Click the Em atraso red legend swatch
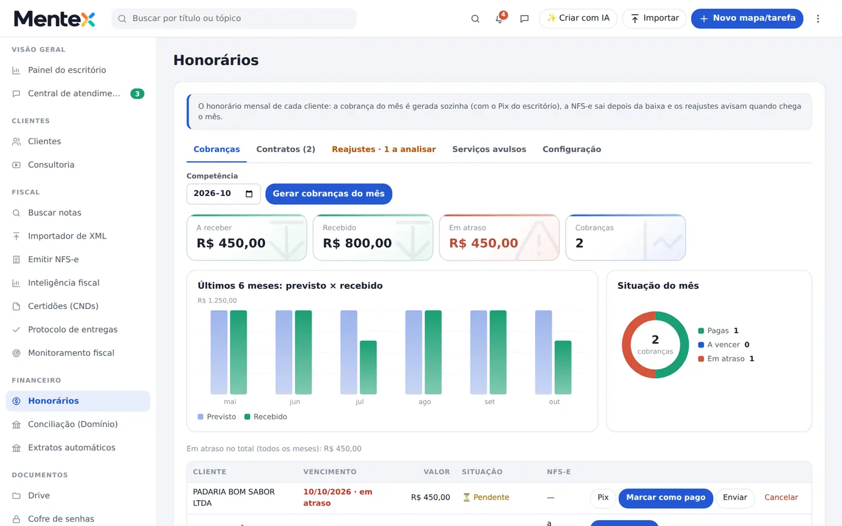842x526 pixels. pos(701,359)
